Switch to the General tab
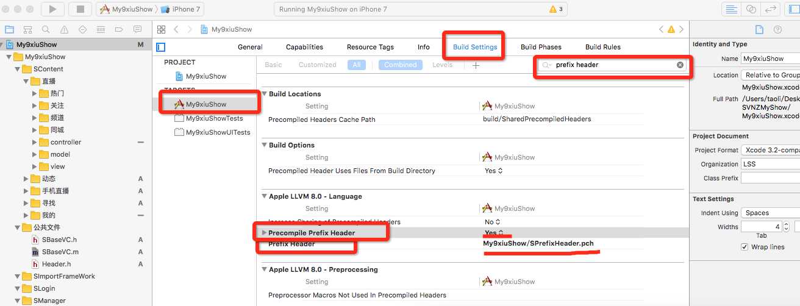The width and height of the screenshot is (800, 306). [250, 47]
